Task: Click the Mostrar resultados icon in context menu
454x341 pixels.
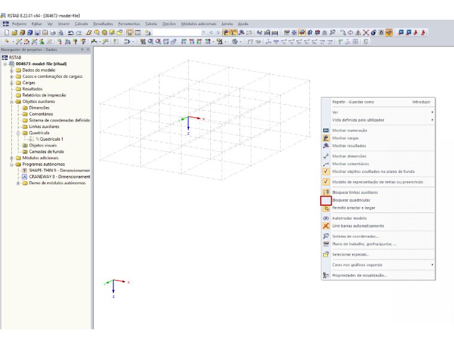Action: pyautogui.click(x=326, y=146)
